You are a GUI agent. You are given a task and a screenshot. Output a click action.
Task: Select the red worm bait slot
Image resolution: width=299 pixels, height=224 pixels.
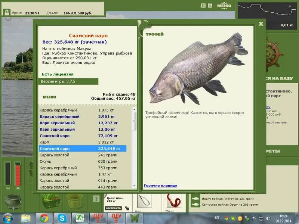pos(174,200)
